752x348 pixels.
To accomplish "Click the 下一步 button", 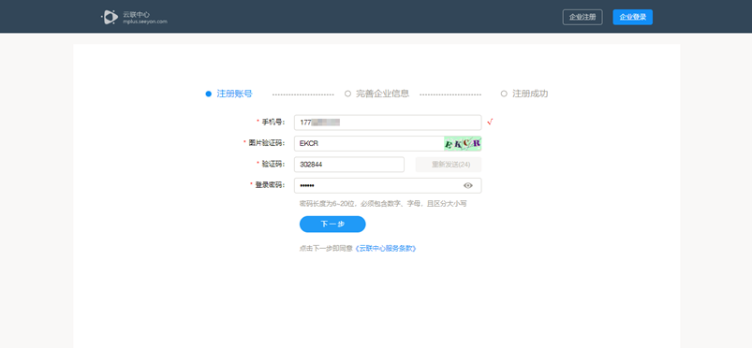I will (x=332, y=224).
